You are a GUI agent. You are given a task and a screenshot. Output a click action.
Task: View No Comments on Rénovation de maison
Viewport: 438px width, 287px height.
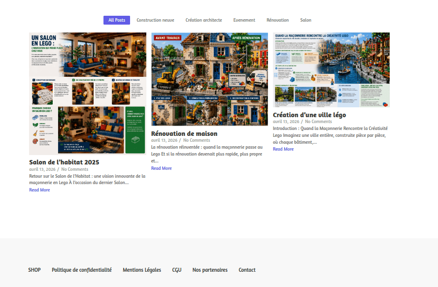click(197, 140)
